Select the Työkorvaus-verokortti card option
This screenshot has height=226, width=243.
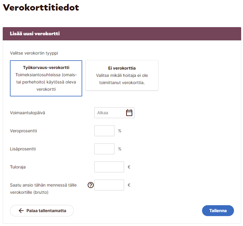pyautogui.click(x=46, y=78)
